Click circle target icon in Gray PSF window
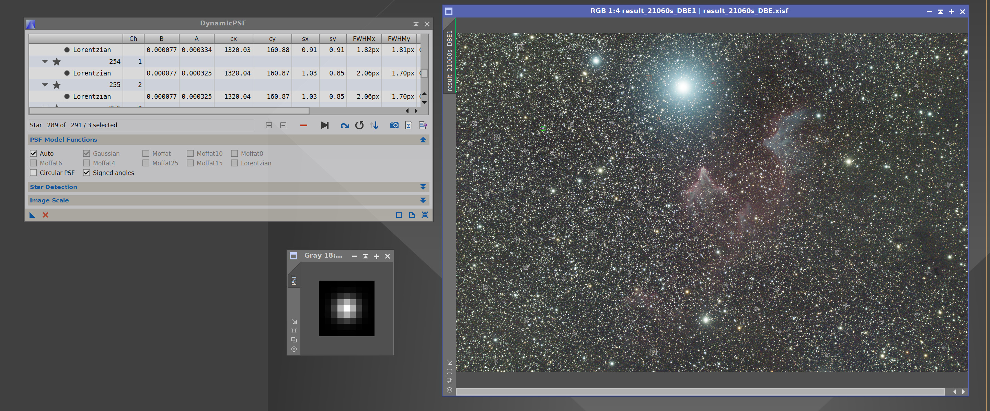This screenshot has height=411, width=990. 294,349
